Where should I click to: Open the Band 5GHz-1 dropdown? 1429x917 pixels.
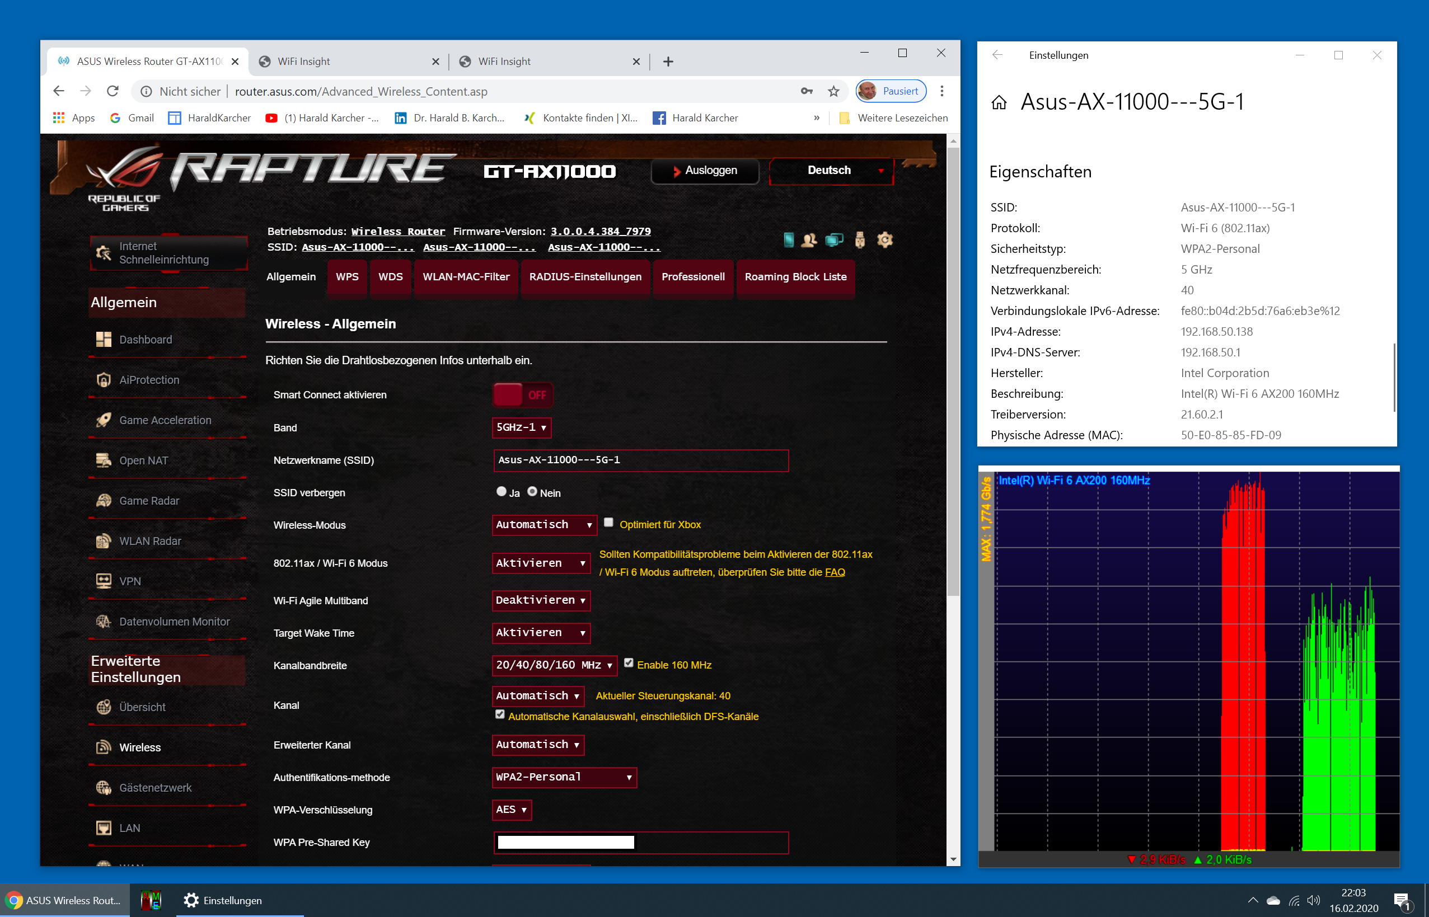[x=521, y=427]
